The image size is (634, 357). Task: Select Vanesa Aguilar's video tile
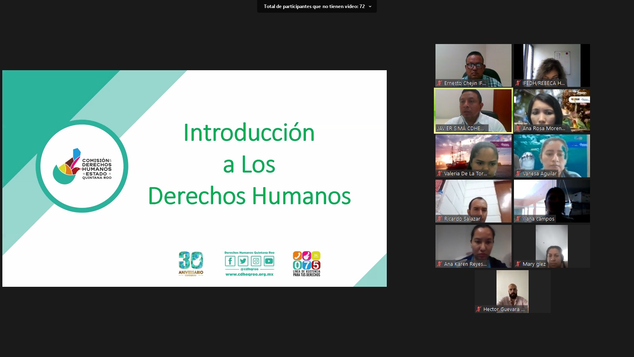pyautogui.click(x=552, y=155)
